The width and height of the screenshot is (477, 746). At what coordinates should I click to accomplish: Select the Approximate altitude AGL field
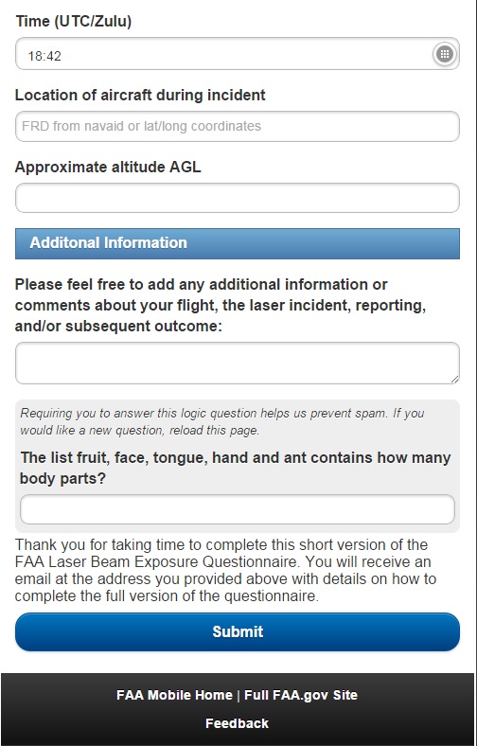238,198
